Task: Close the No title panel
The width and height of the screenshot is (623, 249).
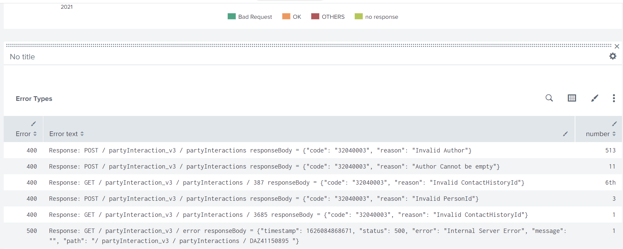Action: pyautogui.click(x=617, y=46)
